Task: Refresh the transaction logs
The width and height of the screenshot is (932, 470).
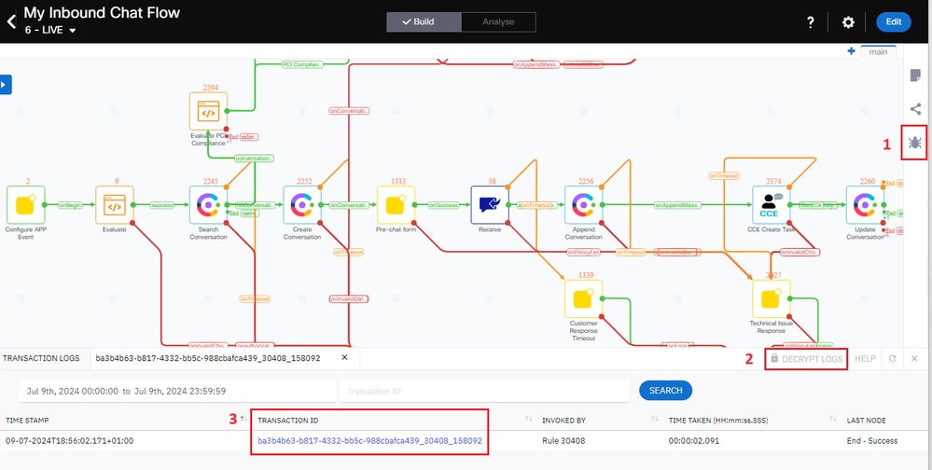Action: tap(892, 359)
